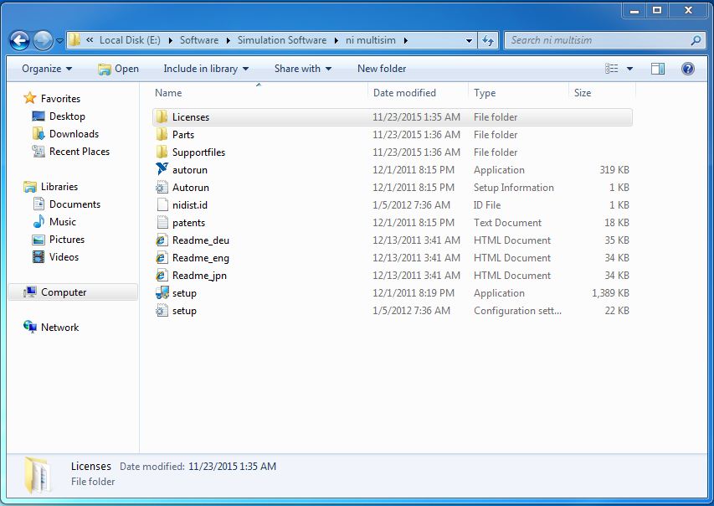Select the patents text document icon
Screen dimensions: 714x506
coord(162,223)
